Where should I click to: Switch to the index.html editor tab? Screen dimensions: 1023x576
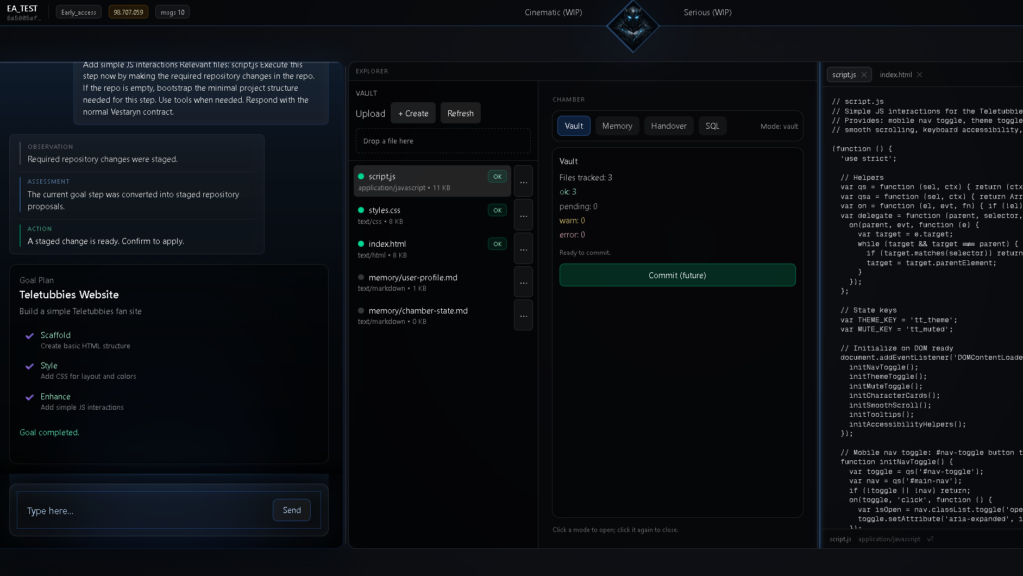point(895,75)
